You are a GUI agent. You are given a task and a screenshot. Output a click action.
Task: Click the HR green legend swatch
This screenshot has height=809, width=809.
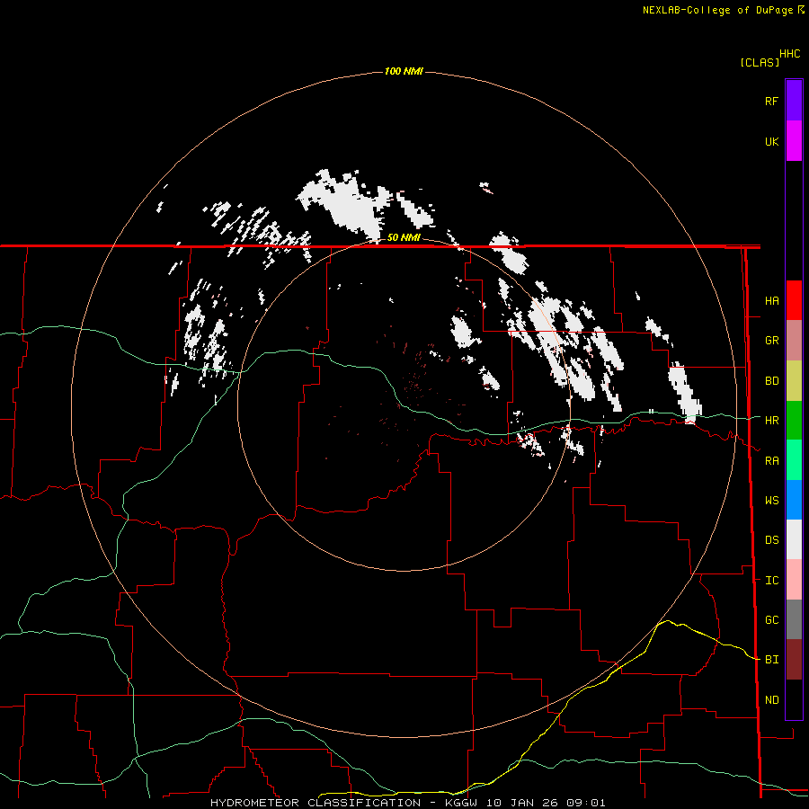[x=794, y=421]
